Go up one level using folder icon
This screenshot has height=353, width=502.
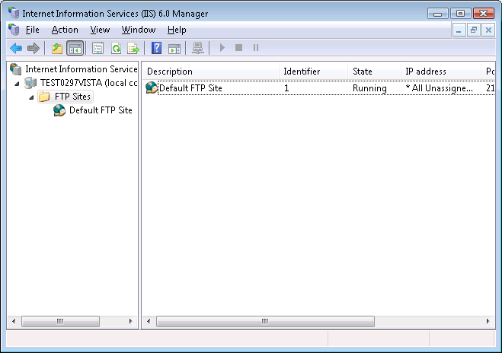coord(57,48)
